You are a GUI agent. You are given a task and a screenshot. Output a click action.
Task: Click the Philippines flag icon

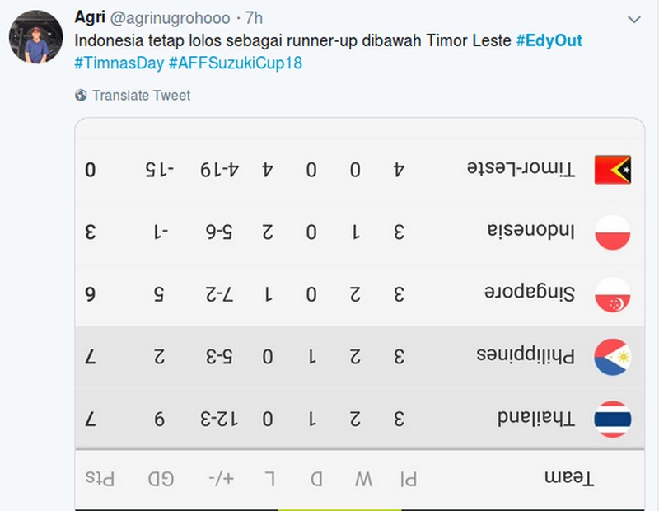click(612, 357)
